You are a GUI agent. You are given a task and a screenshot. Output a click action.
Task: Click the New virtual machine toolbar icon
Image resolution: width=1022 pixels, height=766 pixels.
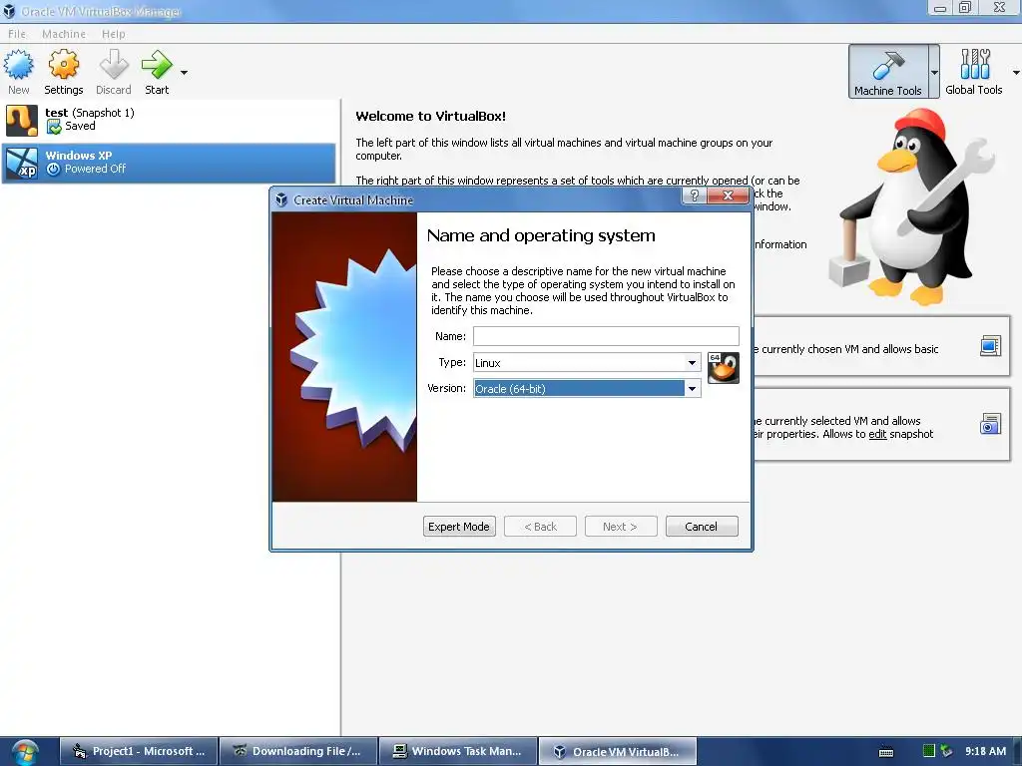[x=18, y=65]
